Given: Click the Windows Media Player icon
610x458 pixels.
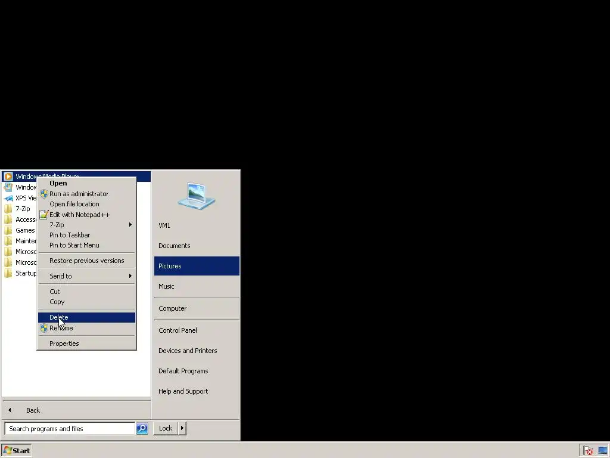Looking at the screenshot, I should pos(8,177).
